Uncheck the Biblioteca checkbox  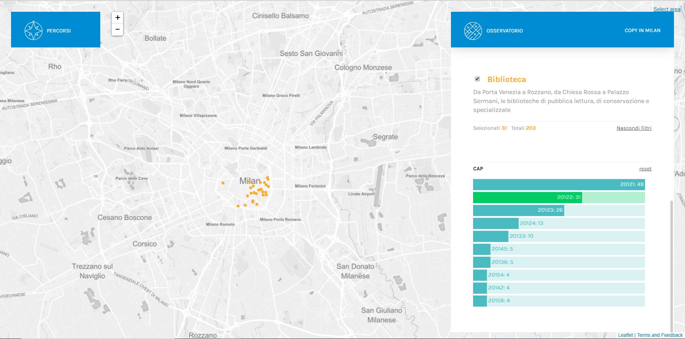[x=477, y=79]
